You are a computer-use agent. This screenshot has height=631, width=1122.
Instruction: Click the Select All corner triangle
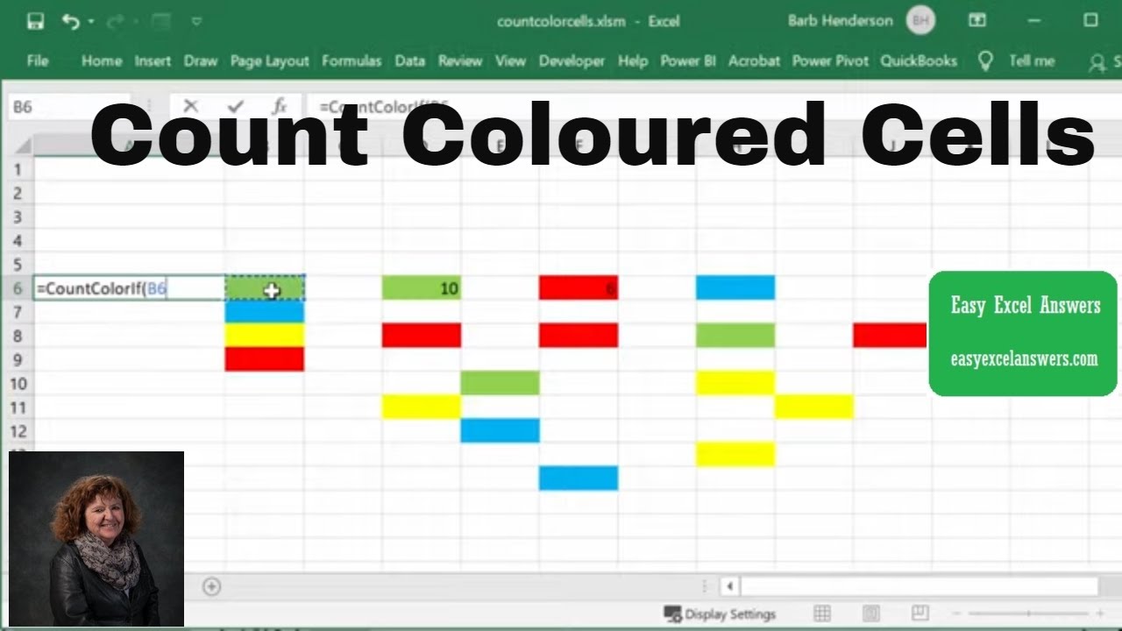tap(24, 146)
